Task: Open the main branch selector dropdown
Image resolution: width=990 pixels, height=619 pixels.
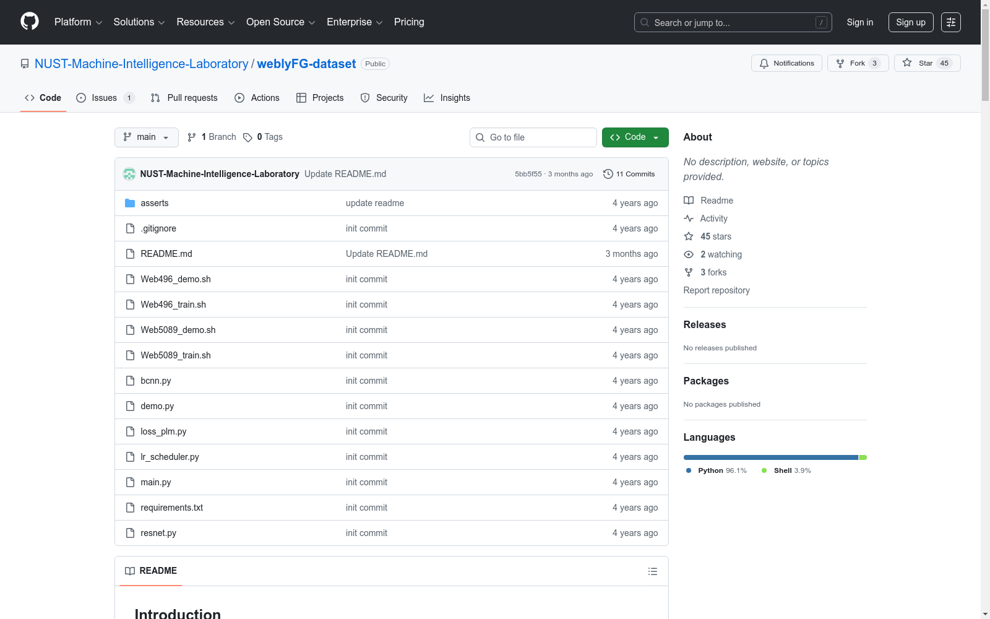Action: click(x=147, y=137)
